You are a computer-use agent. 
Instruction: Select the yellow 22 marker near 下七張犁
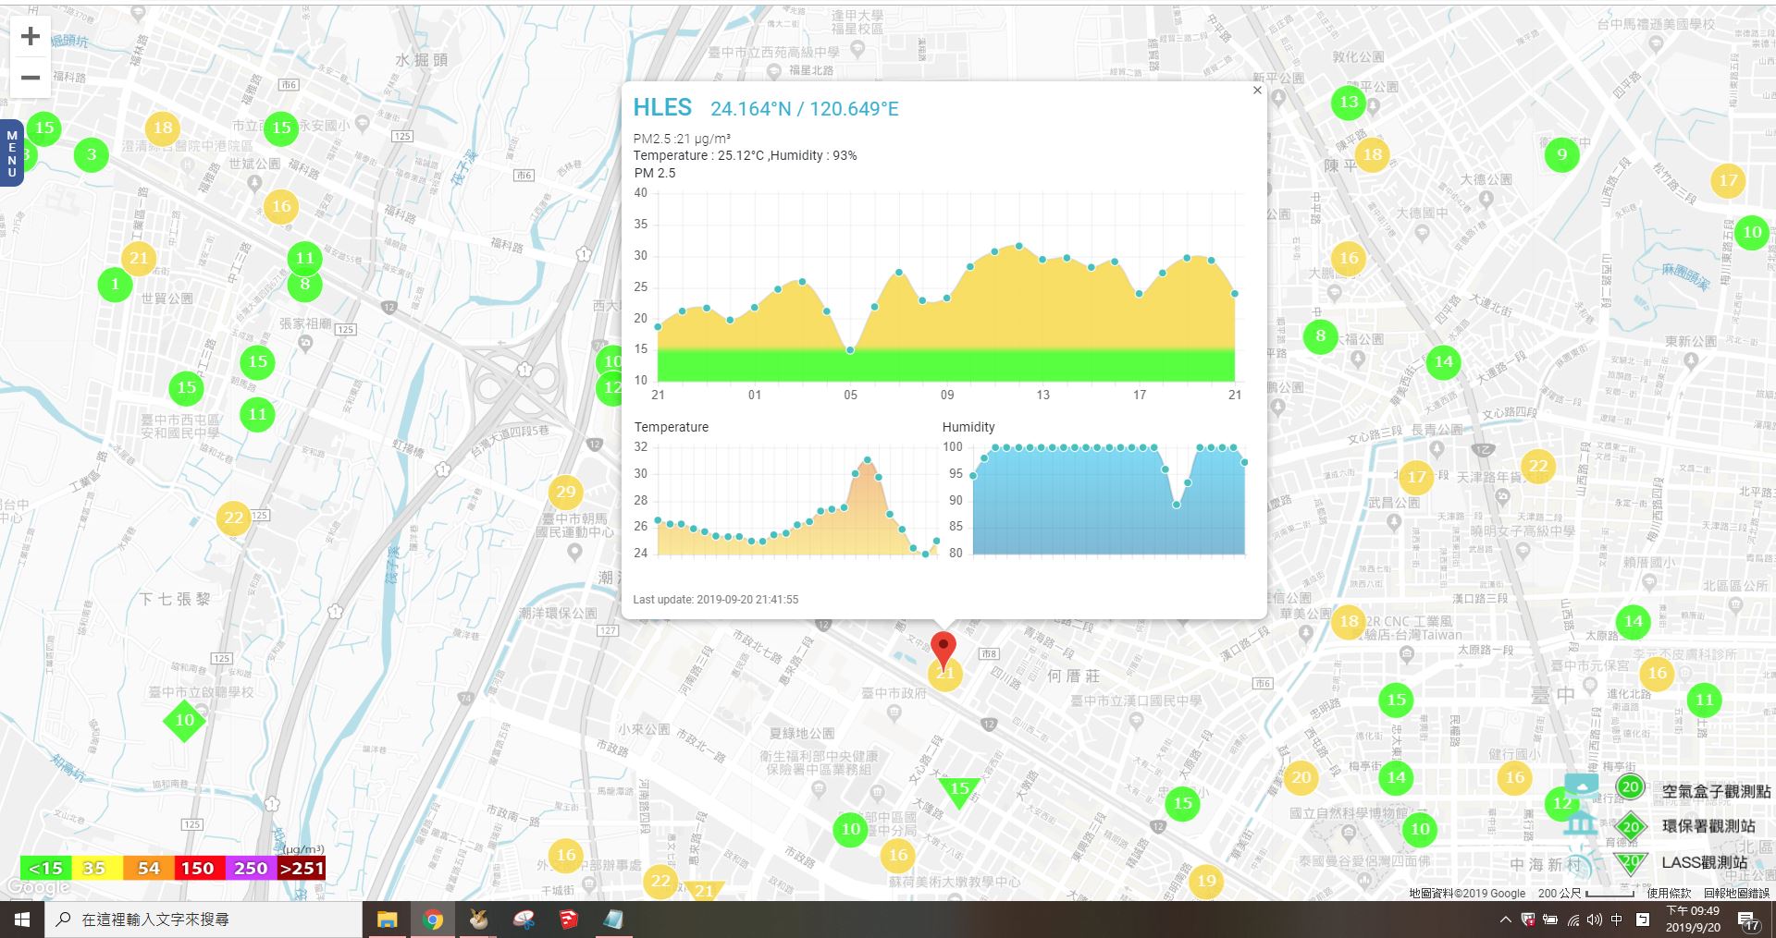tap(233, 518)
